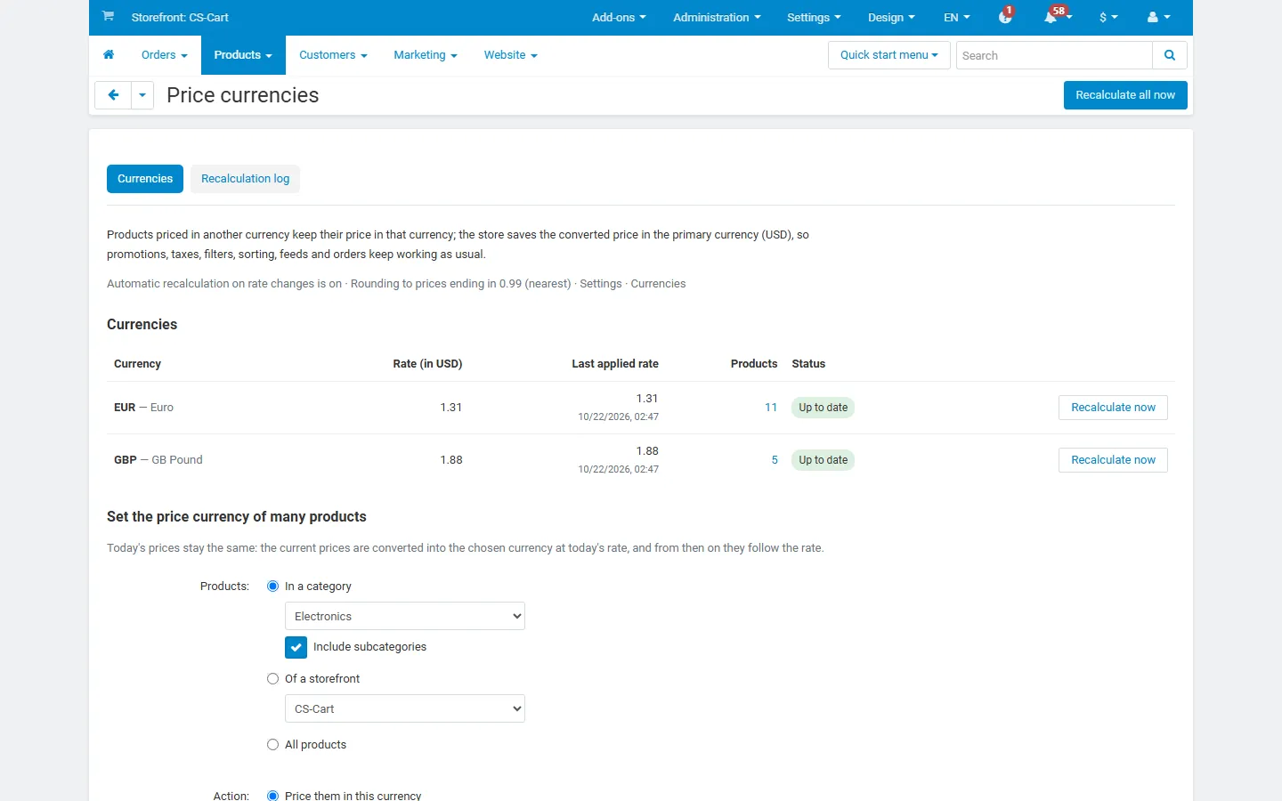Open the Orders menu
The height and width of the screenshot is (801, 1282).
[165, 55]
